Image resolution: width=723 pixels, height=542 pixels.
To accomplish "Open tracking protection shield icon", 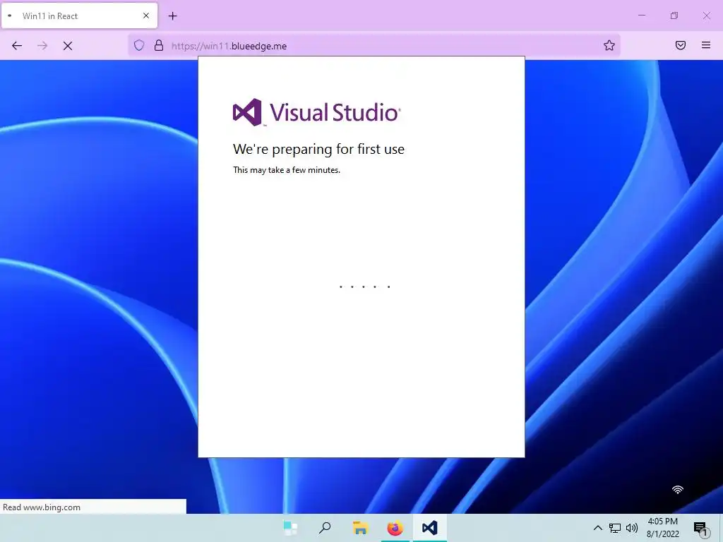I will tap(139, 46).
